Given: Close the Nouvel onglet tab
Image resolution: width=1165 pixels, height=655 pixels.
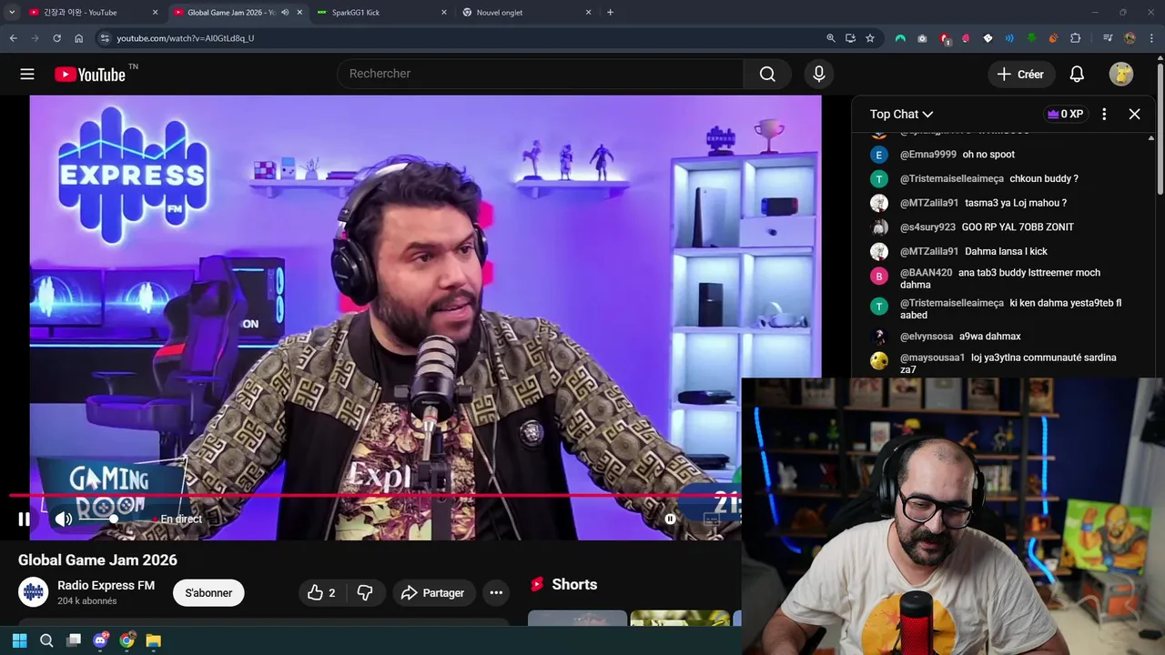Looking at the screenshot, I should [x=588, y=13].
